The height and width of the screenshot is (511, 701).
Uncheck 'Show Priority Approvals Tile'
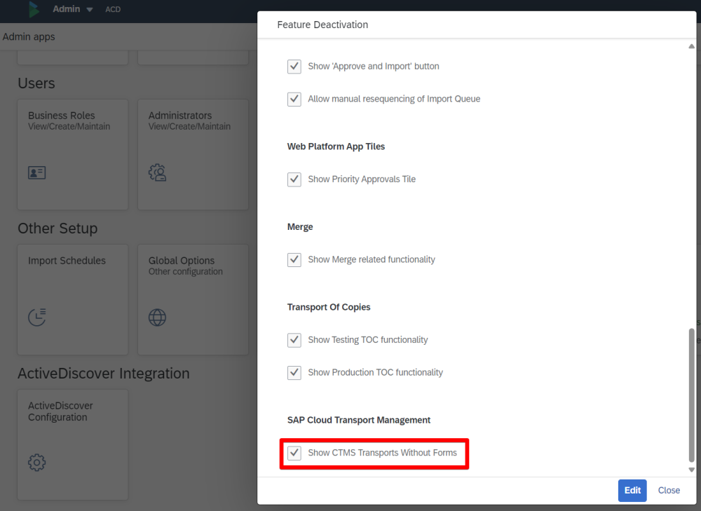pyautogui.click(x=294, y=179)
